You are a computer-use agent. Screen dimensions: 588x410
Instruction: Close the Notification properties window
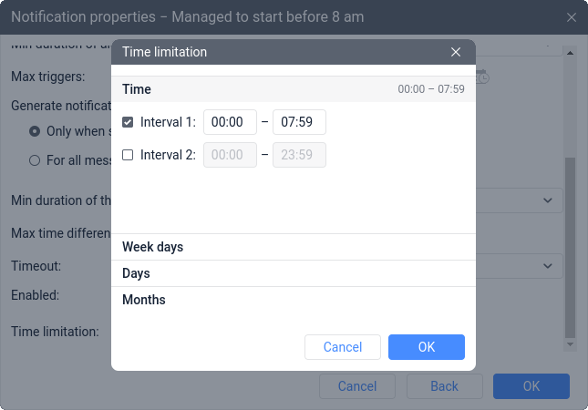571,17
